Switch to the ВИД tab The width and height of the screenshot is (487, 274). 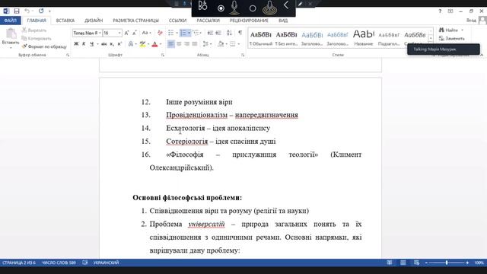[x=283, y=21]
